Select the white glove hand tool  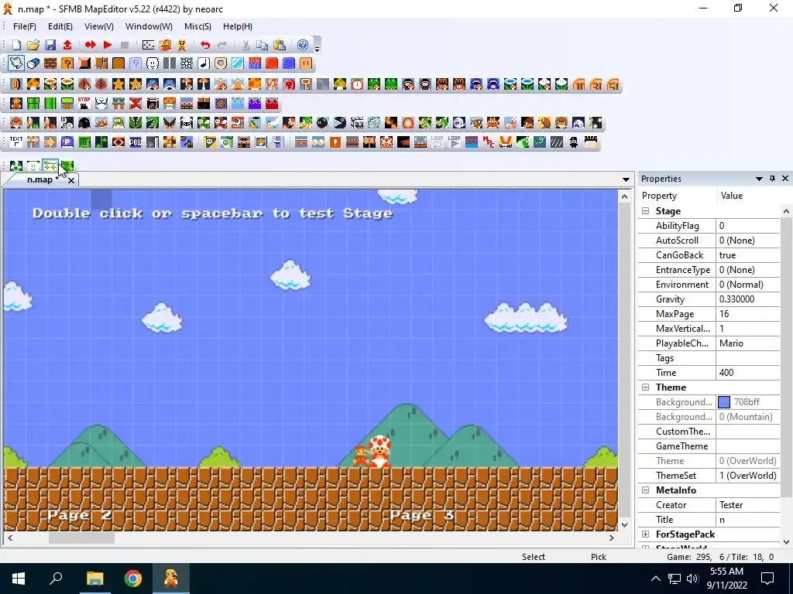[x=16, y=63]
